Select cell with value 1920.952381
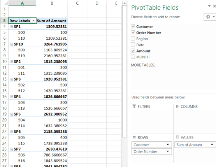 pyautogui.click(x=52, y=79)
